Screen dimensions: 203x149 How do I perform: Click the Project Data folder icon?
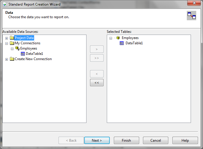pyautogui.click(x=12, y=38)
